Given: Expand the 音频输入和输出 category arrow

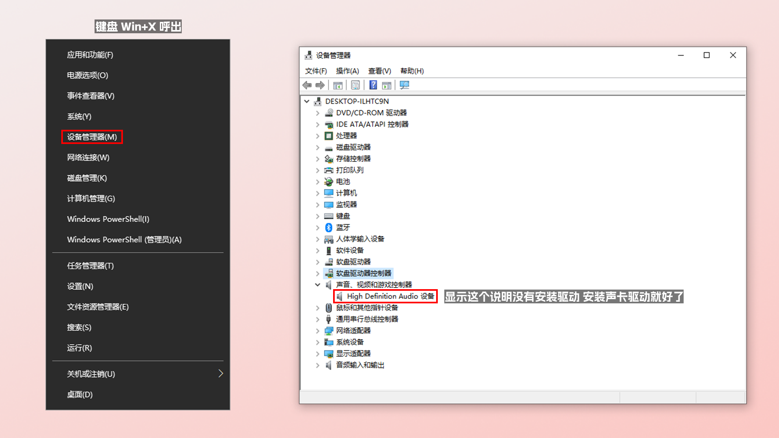Looking at the screenshot, I should click(318, 365).
